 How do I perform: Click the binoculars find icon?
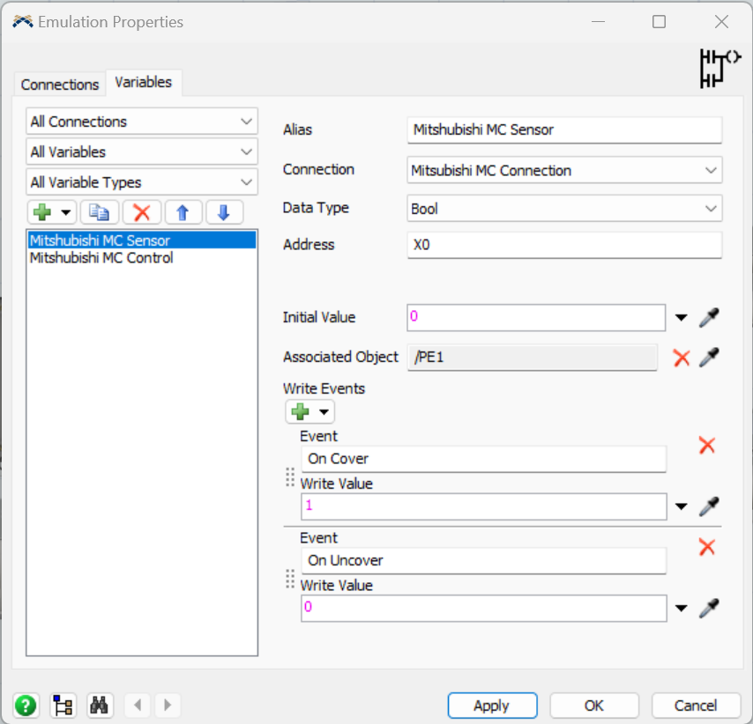100,706
